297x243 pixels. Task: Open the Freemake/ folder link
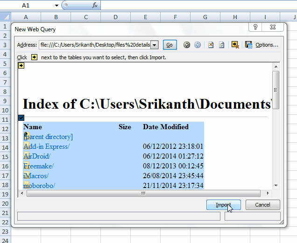click(39, 166)
